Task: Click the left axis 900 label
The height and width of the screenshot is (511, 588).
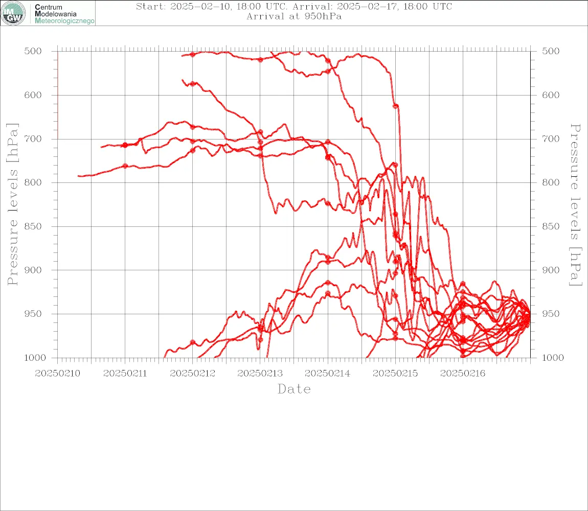Action: 33,270
